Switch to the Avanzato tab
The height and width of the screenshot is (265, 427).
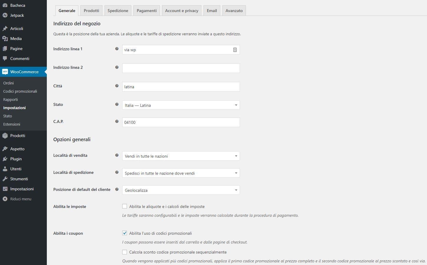click(x=234, y=11)
